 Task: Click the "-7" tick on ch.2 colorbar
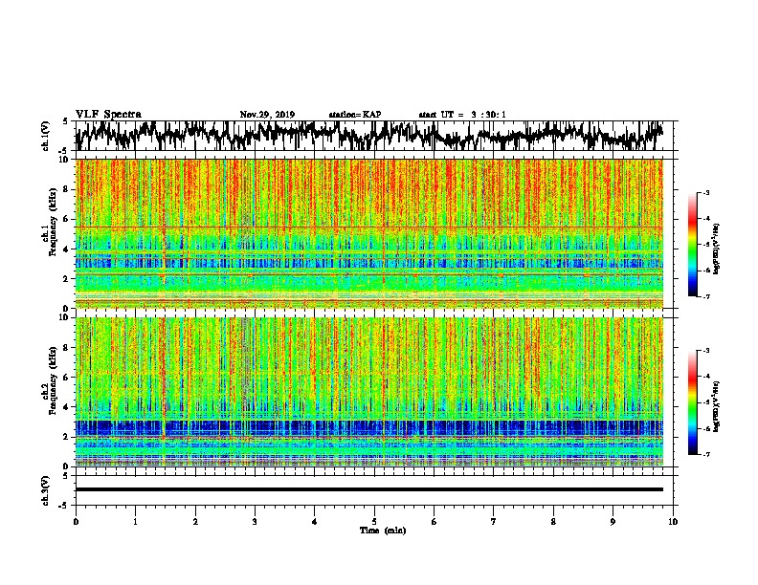click(705, 454)
